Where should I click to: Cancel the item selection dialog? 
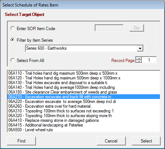111,141
